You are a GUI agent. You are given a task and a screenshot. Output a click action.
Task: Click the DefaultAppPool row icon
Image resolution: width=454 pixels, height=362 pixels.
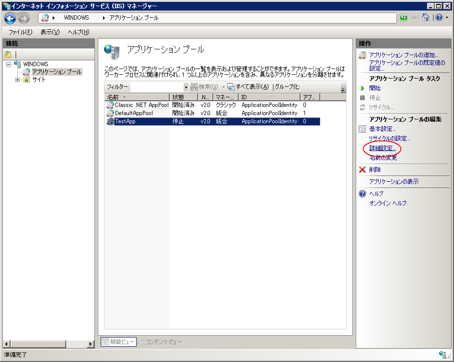pos(110,113)
